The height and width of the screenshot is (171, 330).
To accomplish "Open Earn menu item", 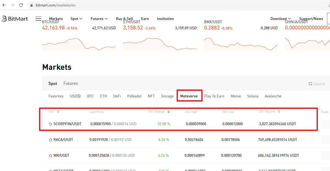I will (x=145, y=19).
